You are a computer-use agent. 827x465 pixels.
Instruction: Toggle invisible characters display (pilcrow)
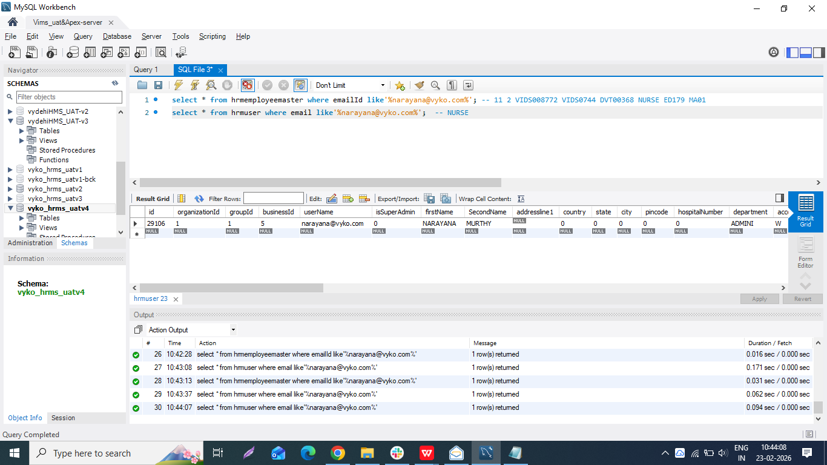click(x=452, y=85)
